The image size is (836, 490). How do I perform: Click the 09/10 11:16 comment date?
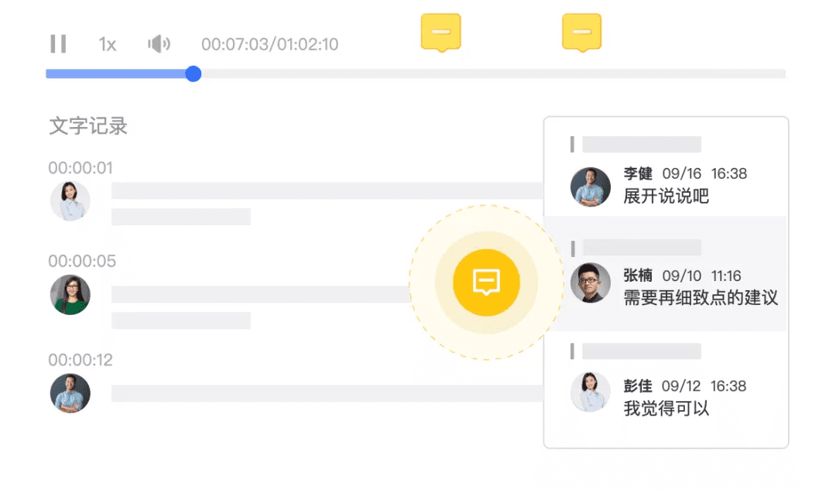[x=701, y=276]
